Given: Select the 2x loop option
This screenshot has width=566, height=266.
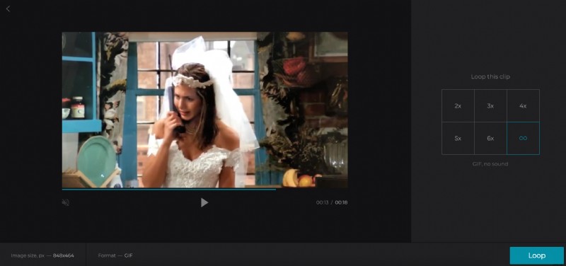Looking at the screenshot, I should pyautogui.click(x=458, y=105).
